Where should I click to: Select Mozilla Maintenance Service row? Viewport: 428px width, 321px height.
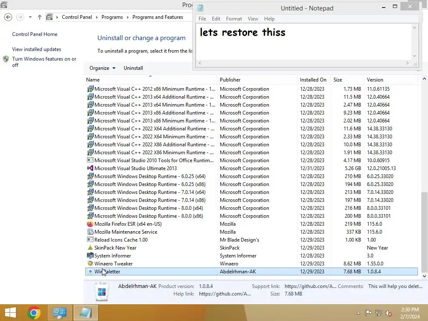pos(251,232)
